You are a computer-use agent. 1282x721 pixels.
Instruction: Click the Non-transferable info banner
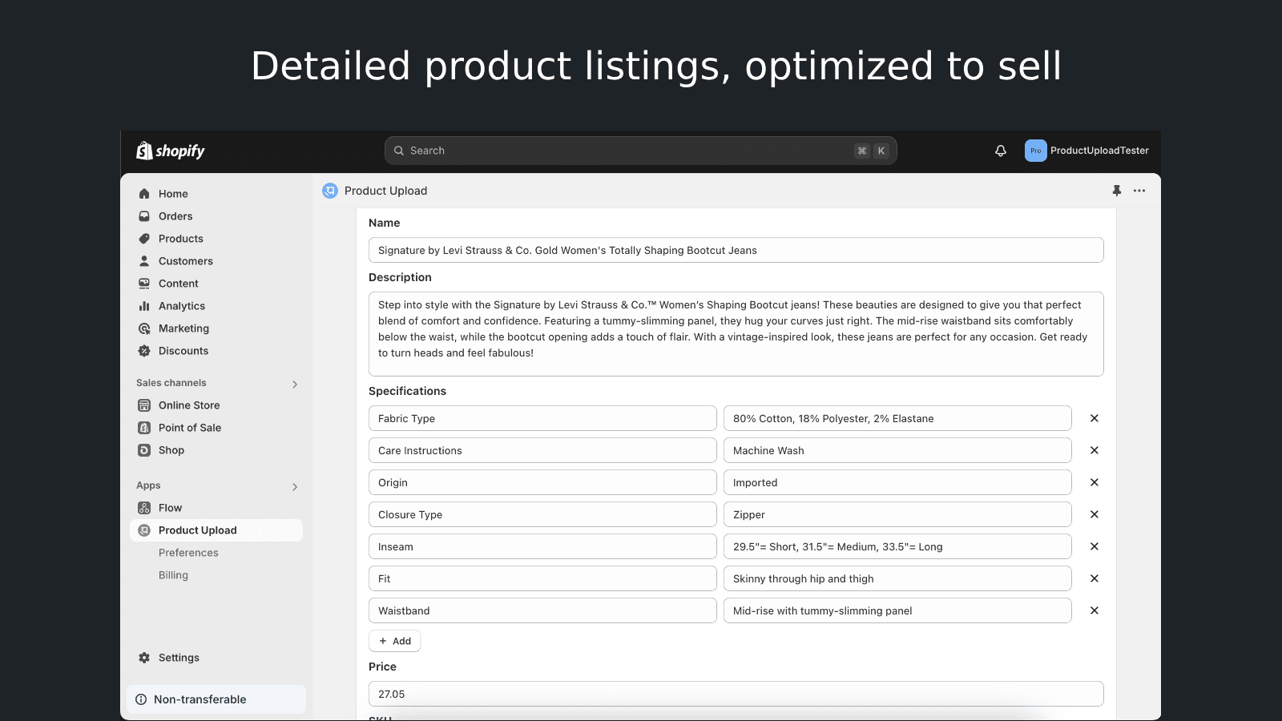(x=216, y=699)
